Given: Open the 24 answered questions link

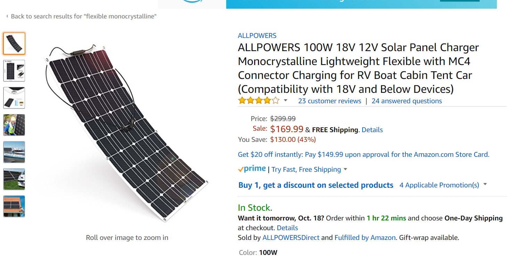Looking at the screenshot, I should 407,101.
